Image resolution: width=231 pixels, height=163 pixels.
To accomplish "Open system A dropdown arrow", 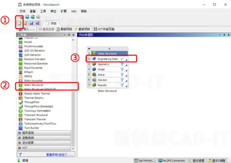I will pos(89,49).
